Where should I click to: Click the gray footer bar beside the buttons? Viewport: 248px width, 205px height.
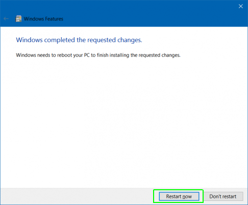[x=77, y=196]
